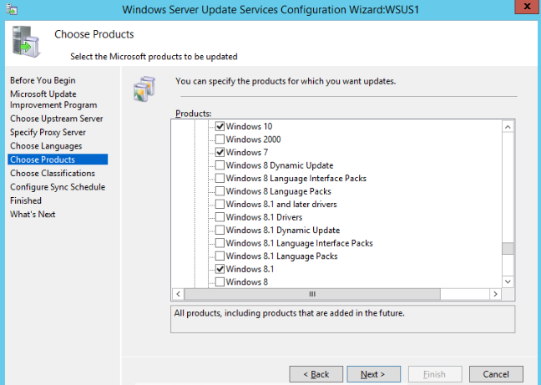The height and width of the screenshot is (385, 541).
Task: Click the All products description text box
Action: coord(342,319)
